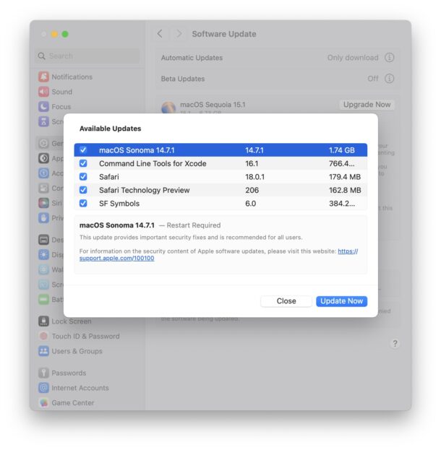Viewport: 441px width, 450px height.
Task: Open the Focus settings icon
Action: tap(43, 107)
